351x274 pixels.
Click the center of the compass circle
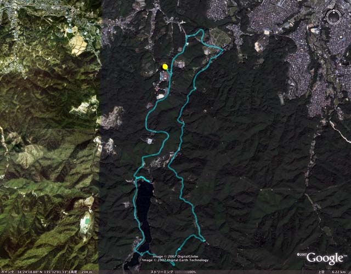[x=334, y=18]
